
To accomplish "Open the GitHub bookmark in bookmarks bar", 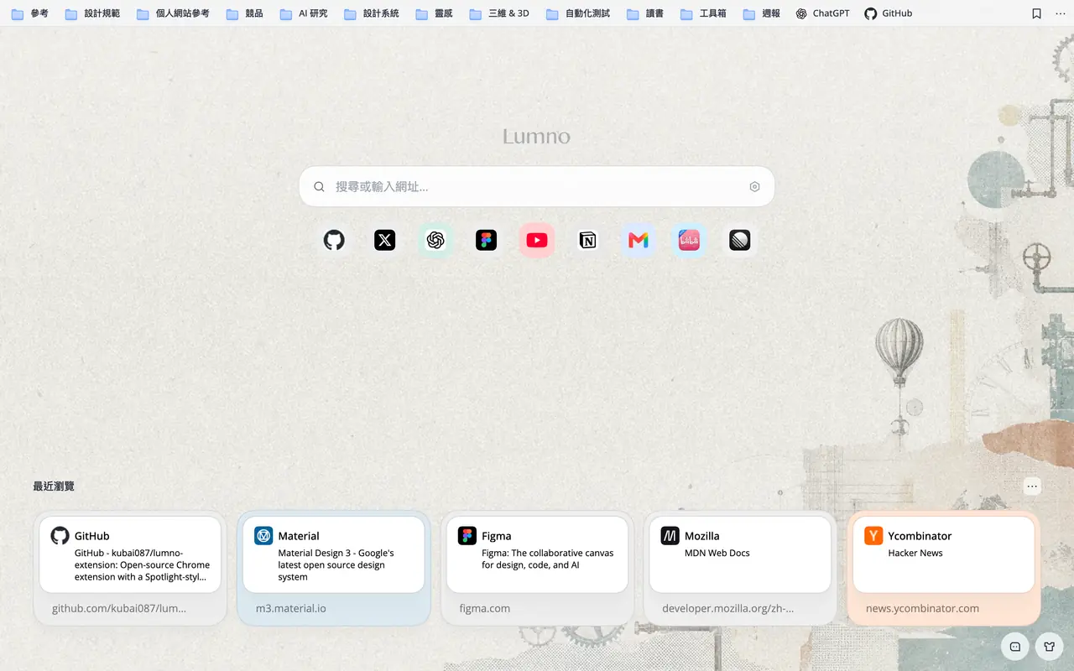I will pyautogui.click(x=889, y=13).
